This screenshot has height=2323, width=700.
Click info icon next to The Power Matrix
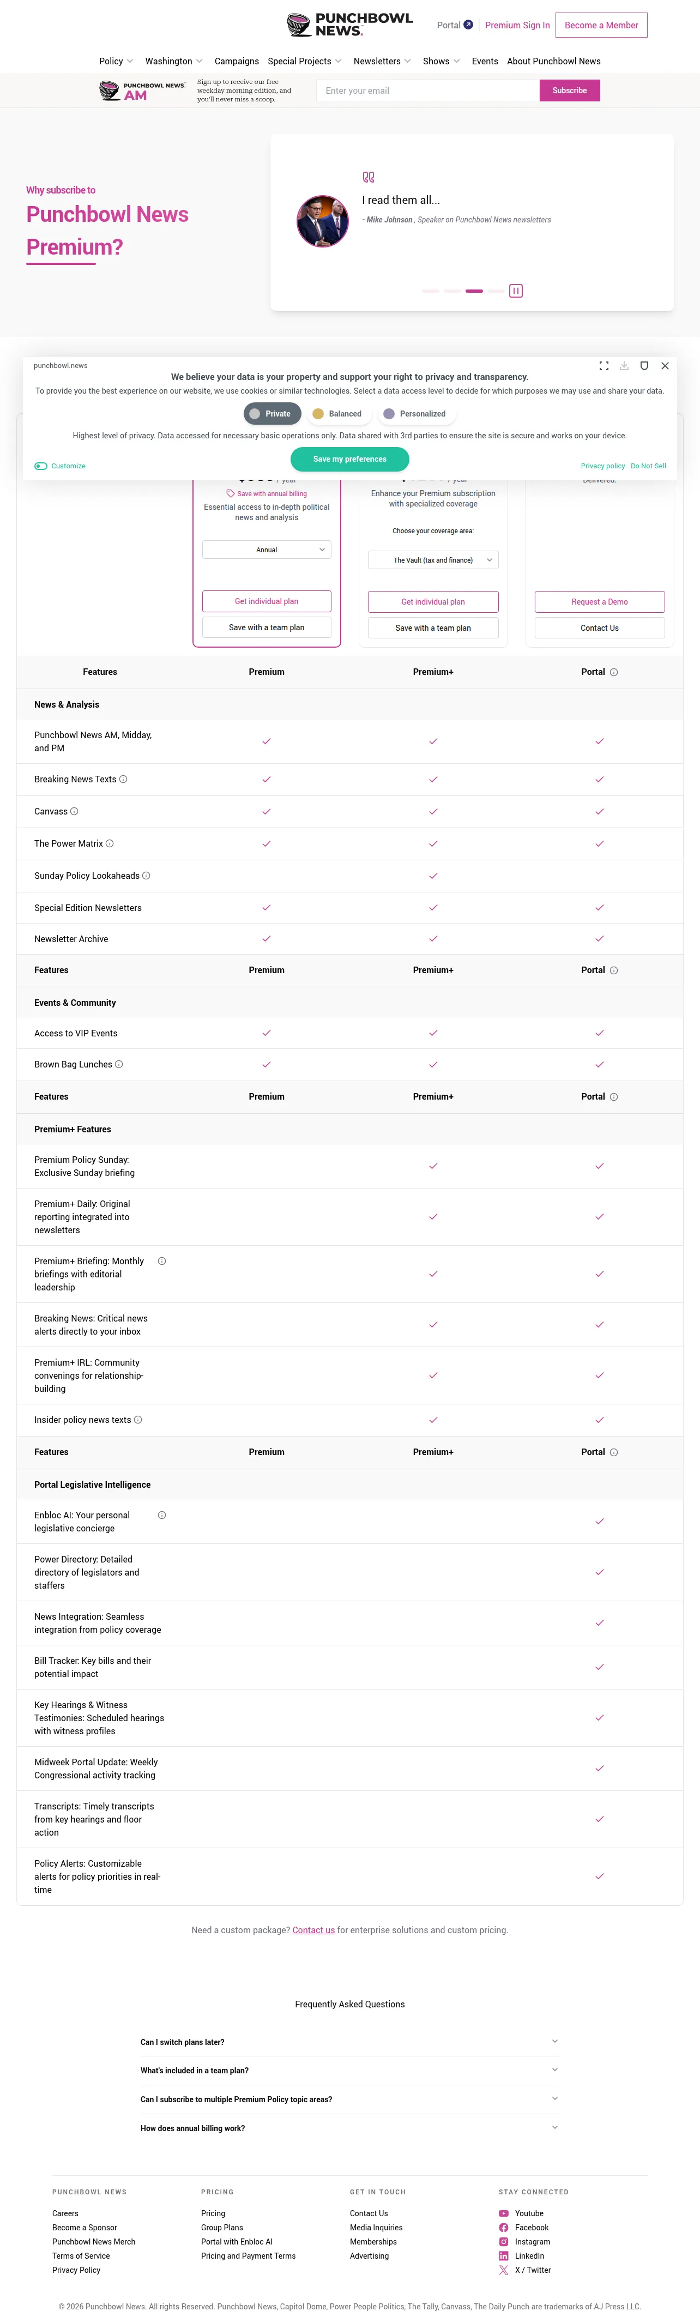click(x=110, y=844)
